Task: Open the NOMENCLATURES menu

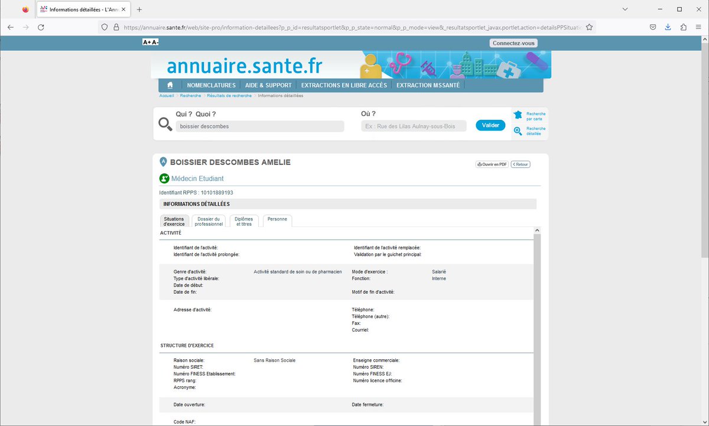Action: (211, 85)
